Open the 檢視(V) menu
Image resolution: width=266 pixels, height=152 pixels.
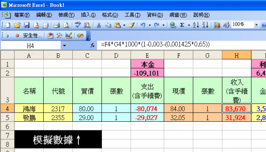pos(66,15)
